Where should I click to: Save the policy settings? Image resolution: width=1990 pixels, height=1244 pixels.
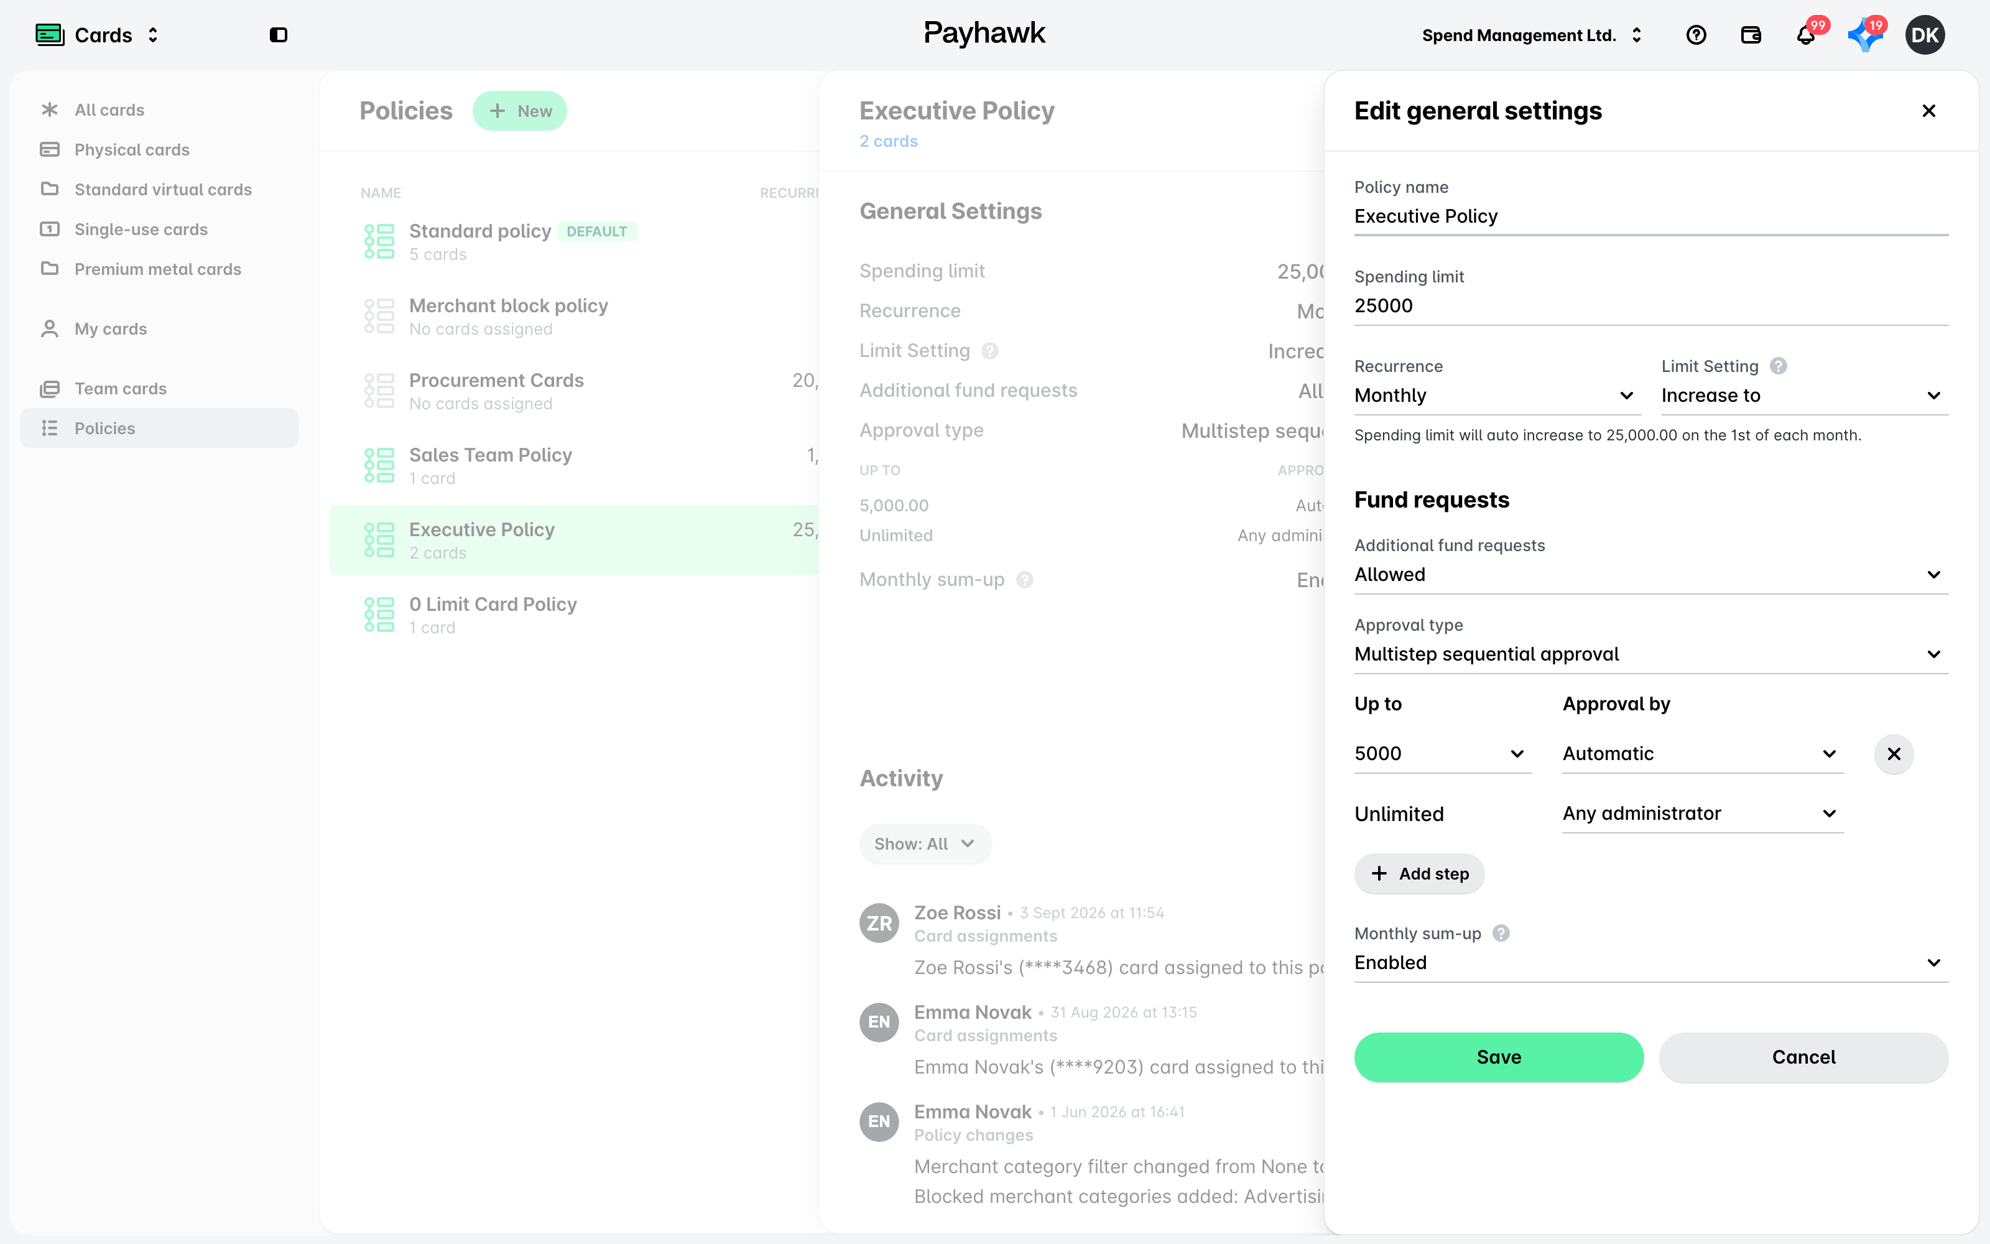coord(1498,1057)
